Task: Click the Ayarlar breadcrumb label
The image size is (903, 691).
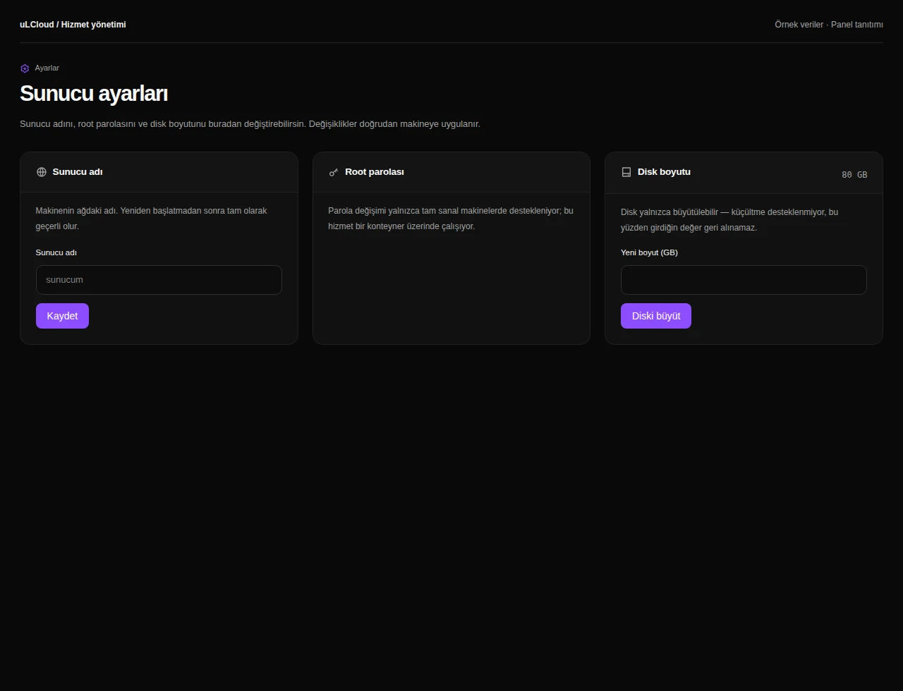Action: (x=47, y=68)
